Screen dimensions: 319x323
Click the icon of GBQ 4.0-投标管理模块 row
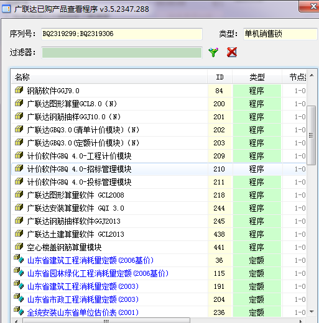coord(19,181)
